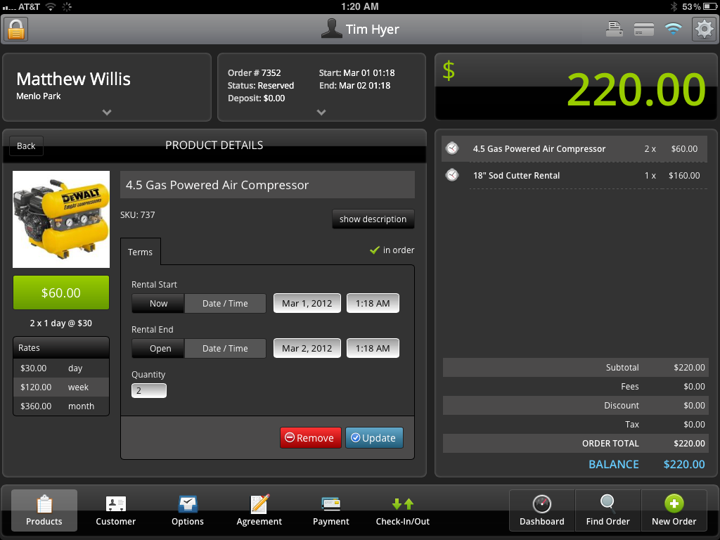Expand Matthew Willis customer panel chevron

[x=107, y=112]
